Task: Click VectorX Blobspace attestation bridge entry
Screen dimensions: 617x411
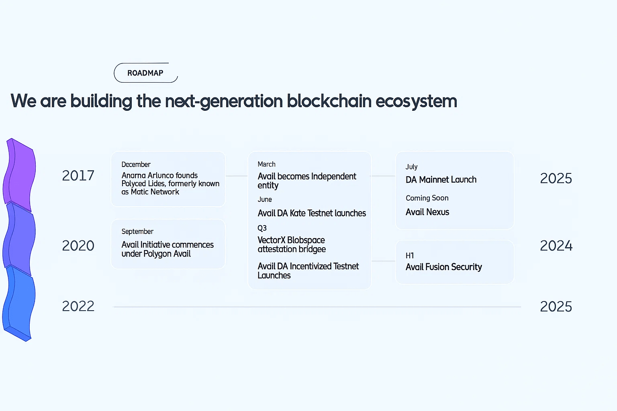Action: 292,244
